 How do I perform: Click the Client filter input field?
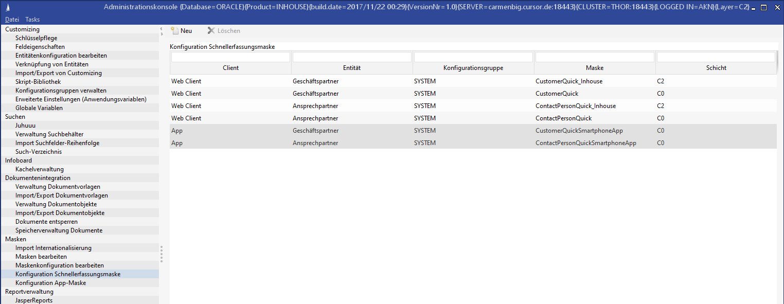(230, 57)
